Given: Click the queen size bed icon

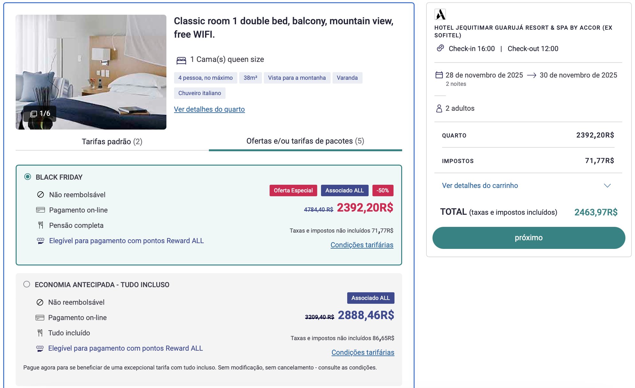Looking at the screenshot, I should pyautogui.click(x=181, y=60).
